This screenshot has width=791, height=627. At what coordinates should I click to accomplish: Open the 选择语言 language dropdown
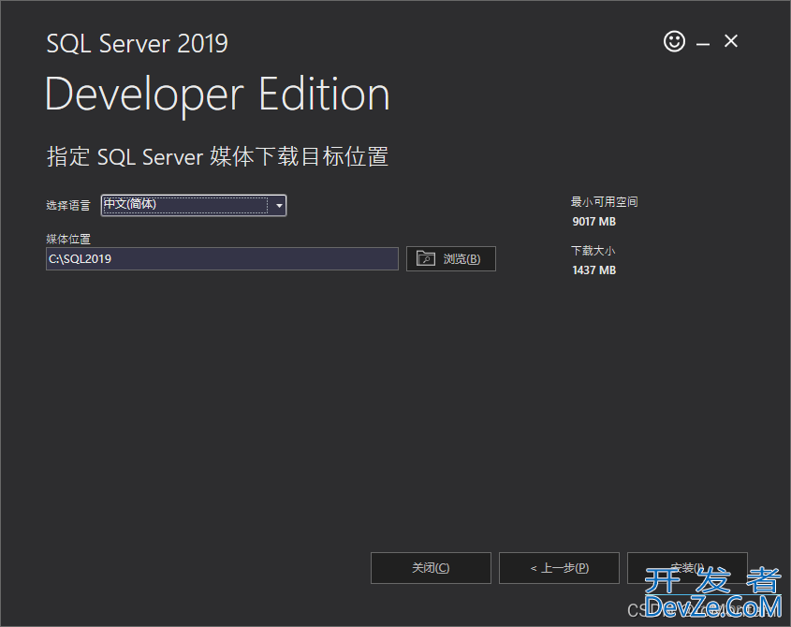tap(194, 205)
